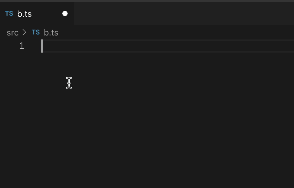Open the b.ts file breadcrumb
This screenshot has width=294, height=188.
[x=51, y=33]
